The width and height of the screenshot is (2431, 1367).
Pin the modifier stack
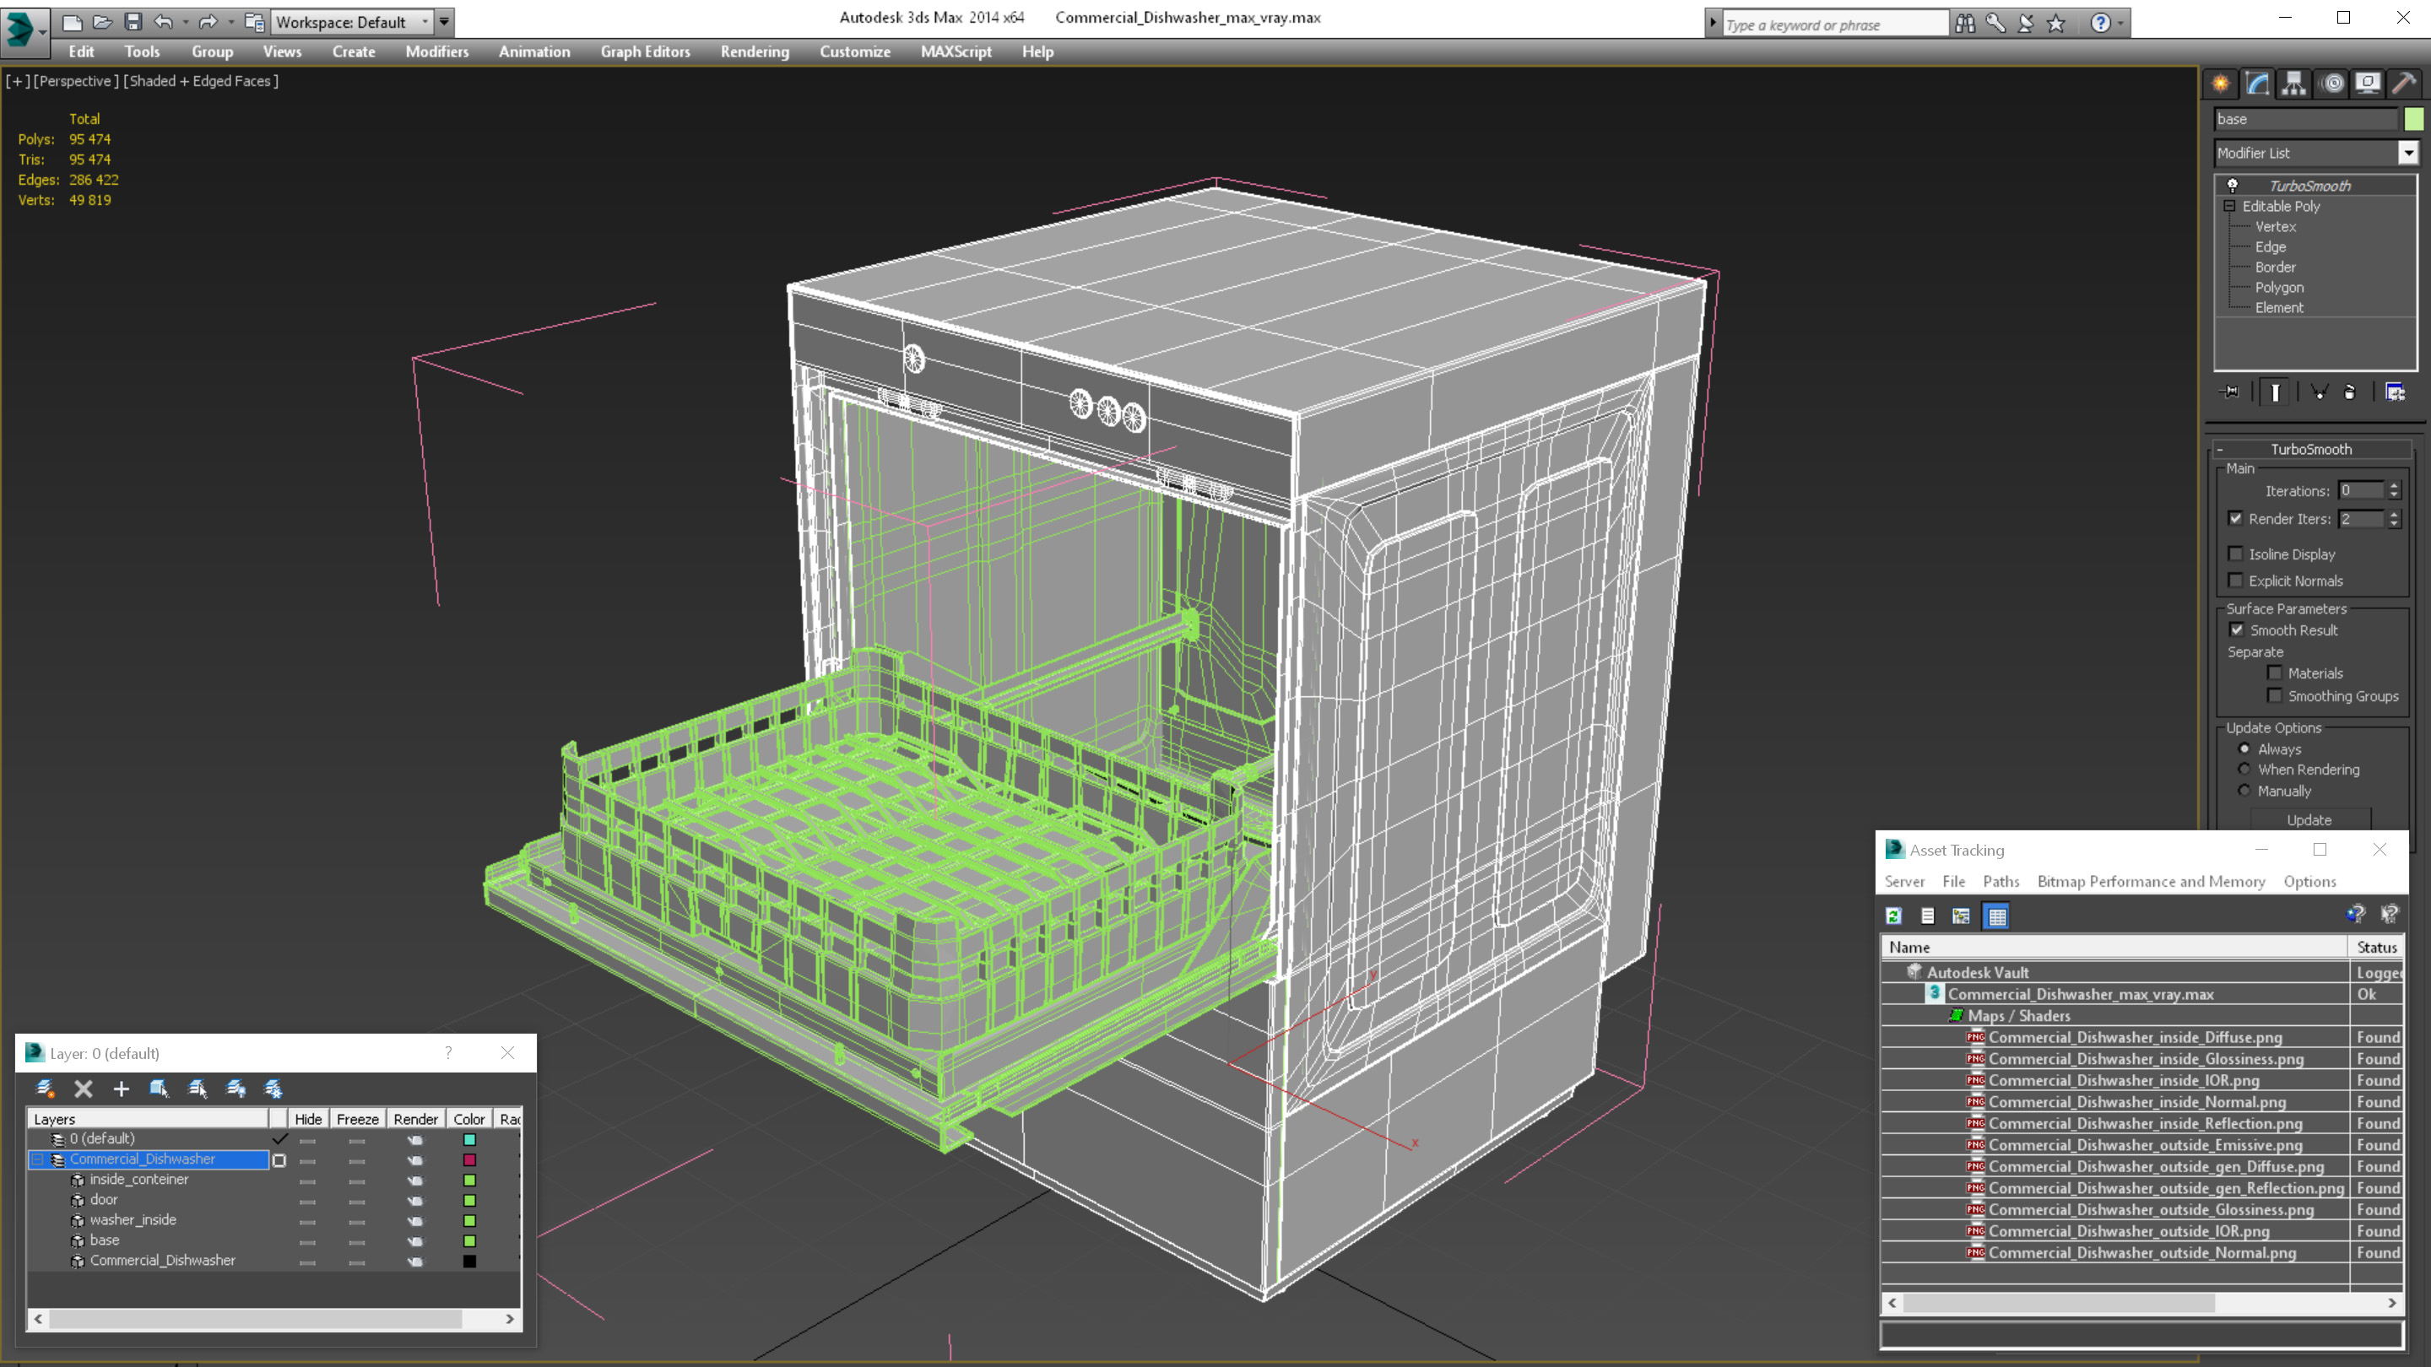point(2231,392)
